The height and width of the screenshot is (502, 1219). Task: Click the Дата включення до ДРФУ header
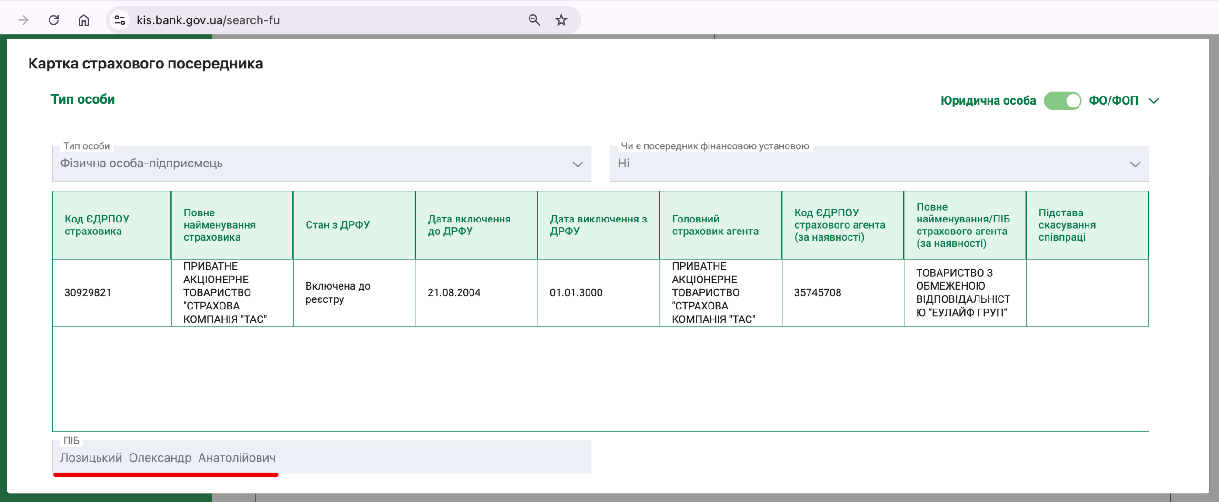pos(476,225)
